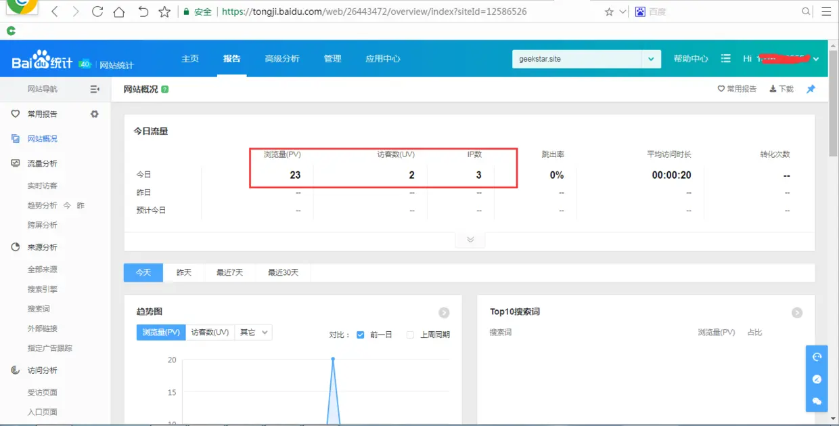Open the user account dropdown arrow
This screenshot has width=839, height=426.
pyautogui.click(x=816, y=60)
